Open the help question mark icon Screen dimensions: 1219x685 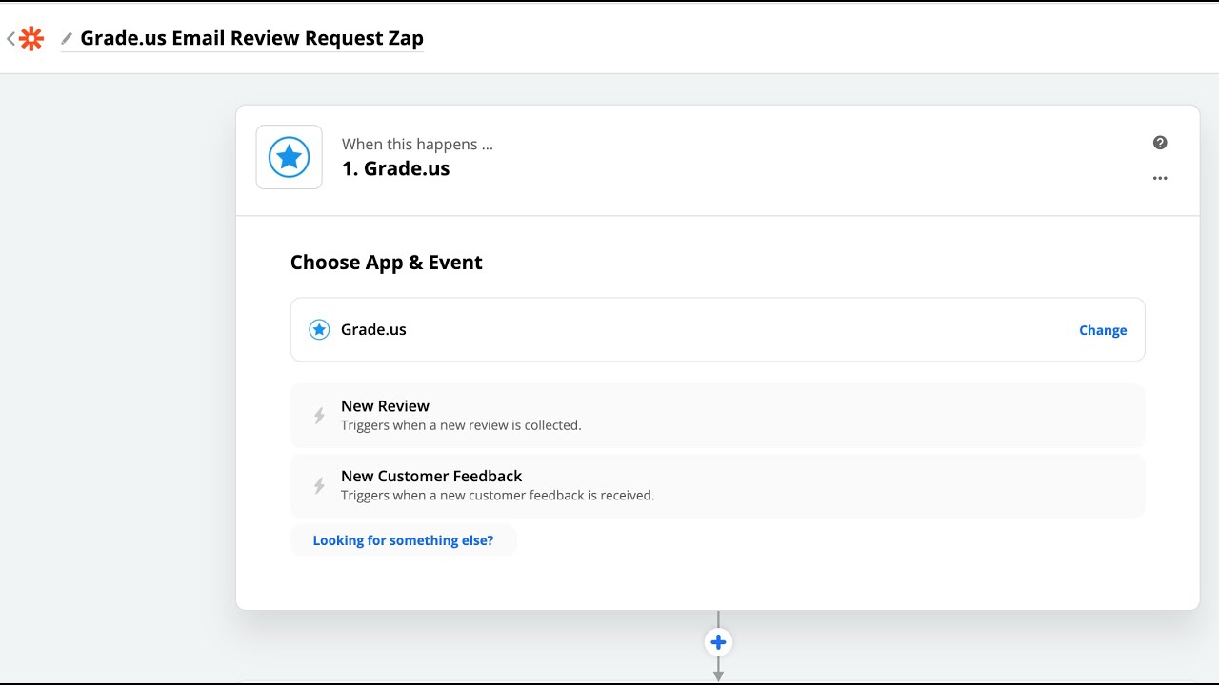pyautogui.click(x=1160, y=143)
